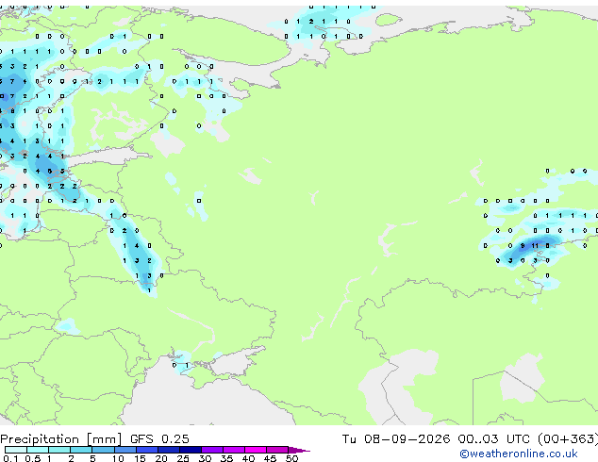Click the 5–10 mm legend color

coord(103,450)
